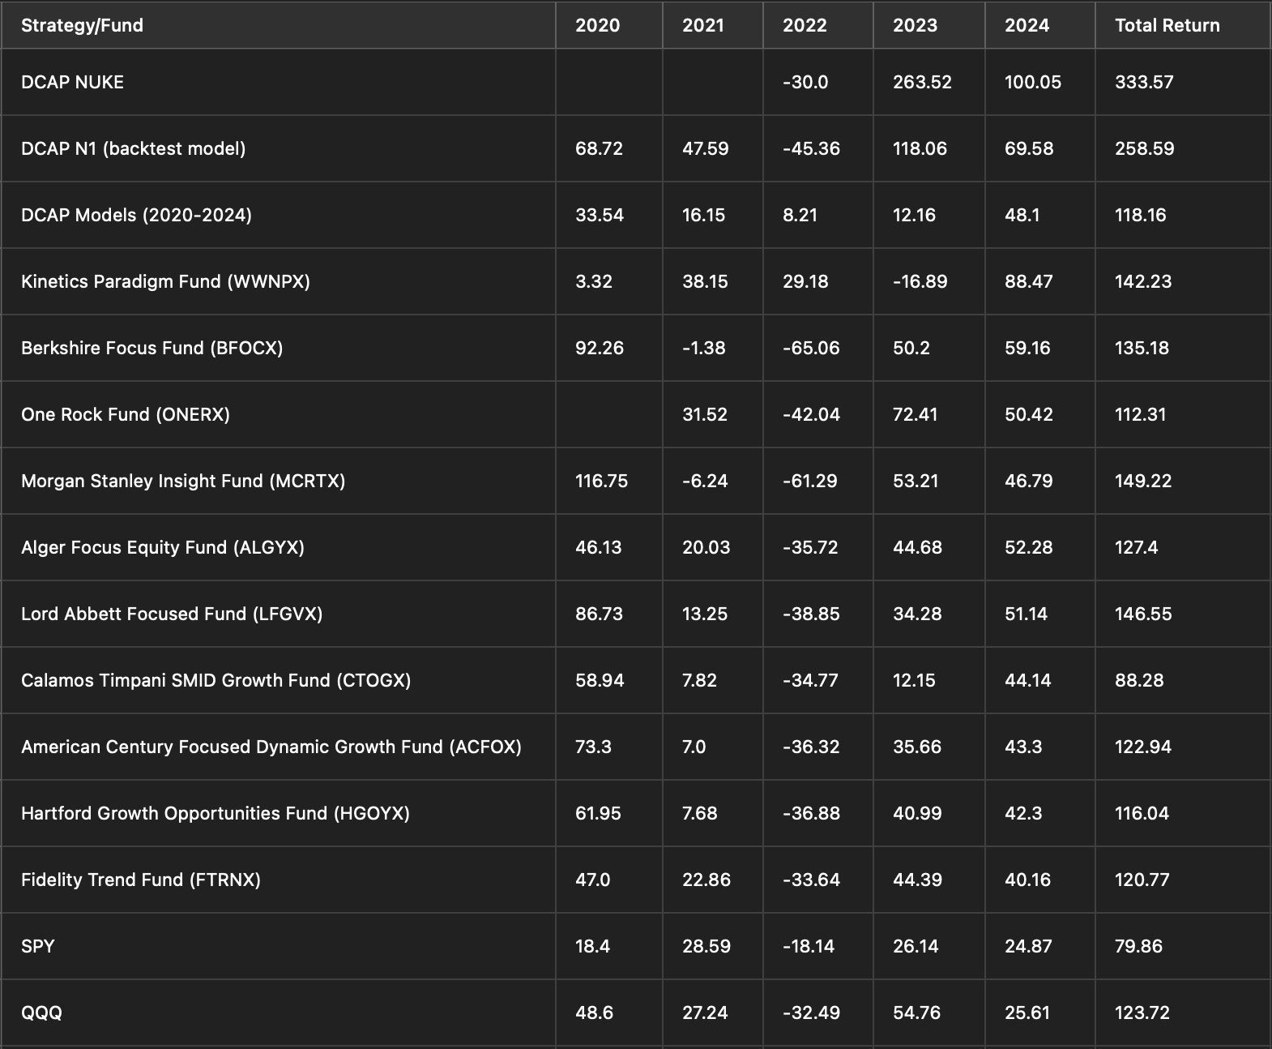
Task: Click Morgan Stanley total return 149.22
Action: (1143, 481)
